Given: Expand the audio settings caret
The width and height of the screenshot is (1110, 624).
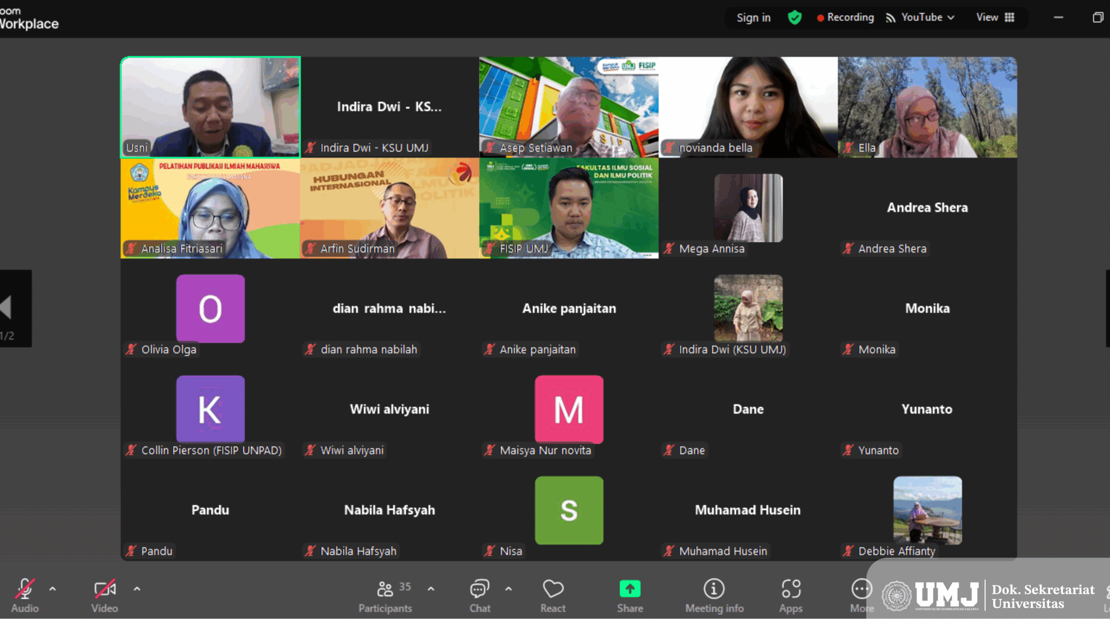Looking at the screenshot, I should (x=52, y=589).
